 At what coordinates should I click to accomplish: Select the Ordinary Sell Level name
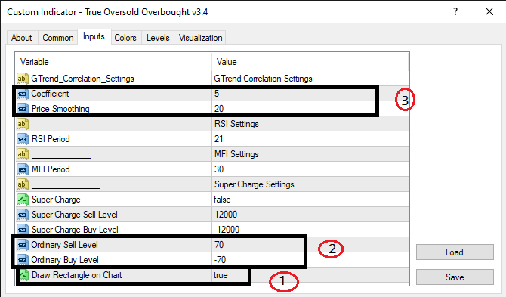64,245
